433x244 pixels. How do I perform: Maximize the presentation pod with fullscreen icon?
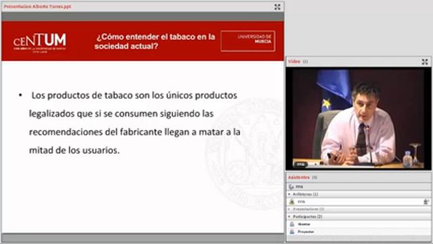click(277, 7)
